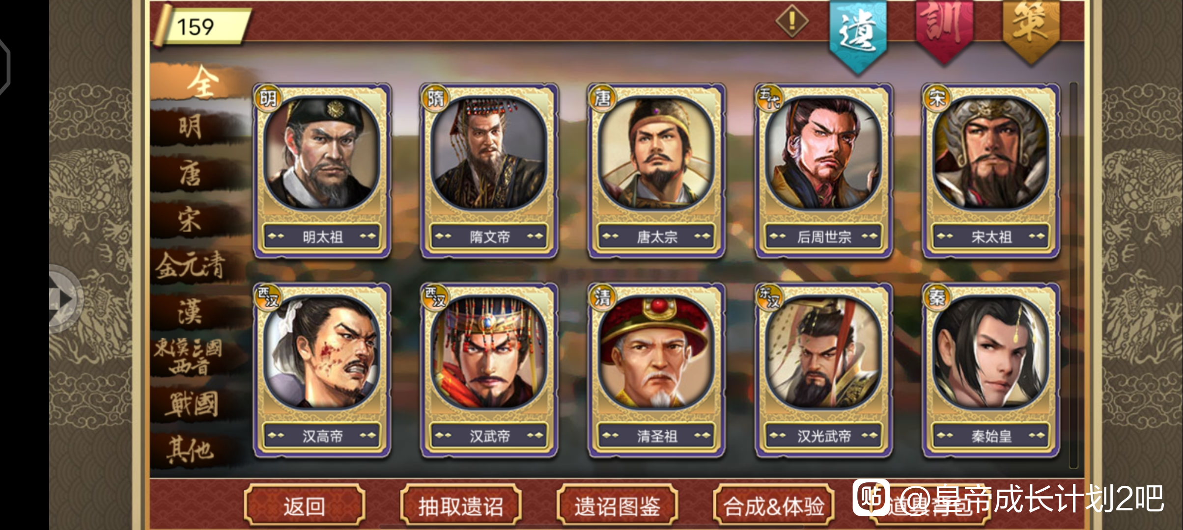Screen dimensions: 1183x530
Task: Click the 抽取遗诏 button
Action: 461,506
